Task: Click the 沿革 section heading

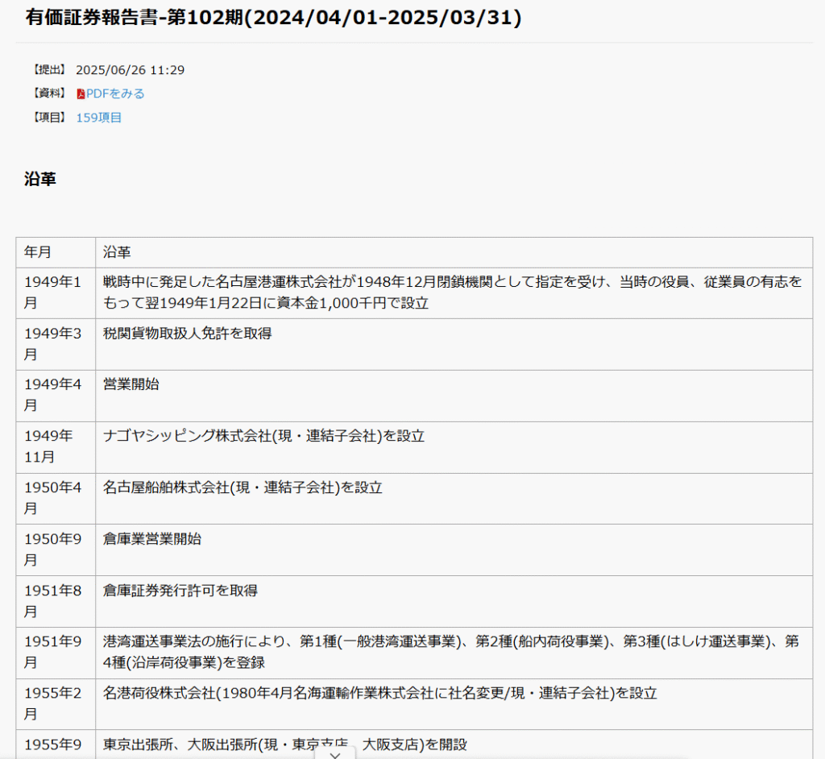Action: 40,180
